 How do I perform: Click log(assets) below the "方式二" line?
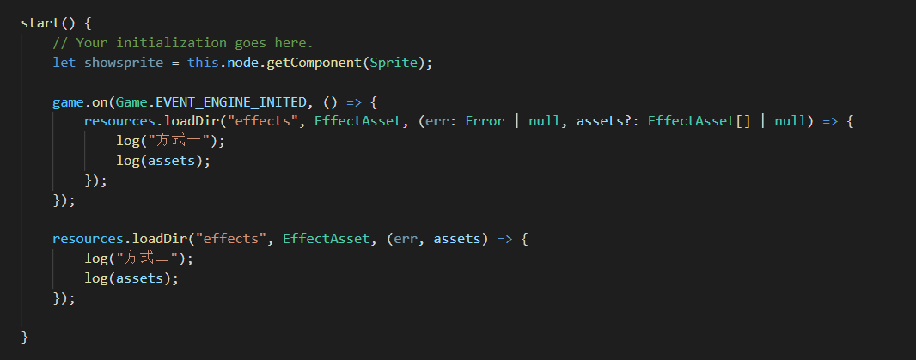[131, 278]
